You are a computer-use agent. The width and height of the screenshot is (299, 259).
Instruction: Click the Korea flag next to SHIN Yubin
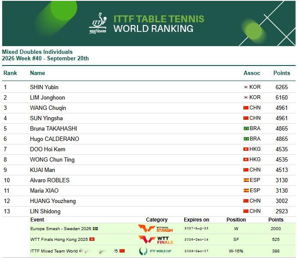point(246,87)
